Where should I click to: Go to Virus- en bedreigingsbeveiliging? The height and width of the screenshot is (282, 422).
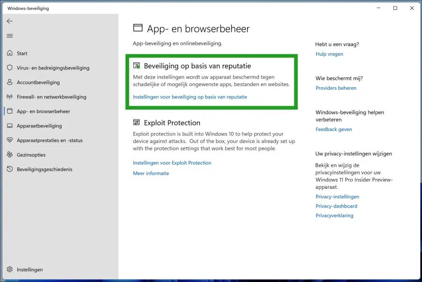click(53, 68)
